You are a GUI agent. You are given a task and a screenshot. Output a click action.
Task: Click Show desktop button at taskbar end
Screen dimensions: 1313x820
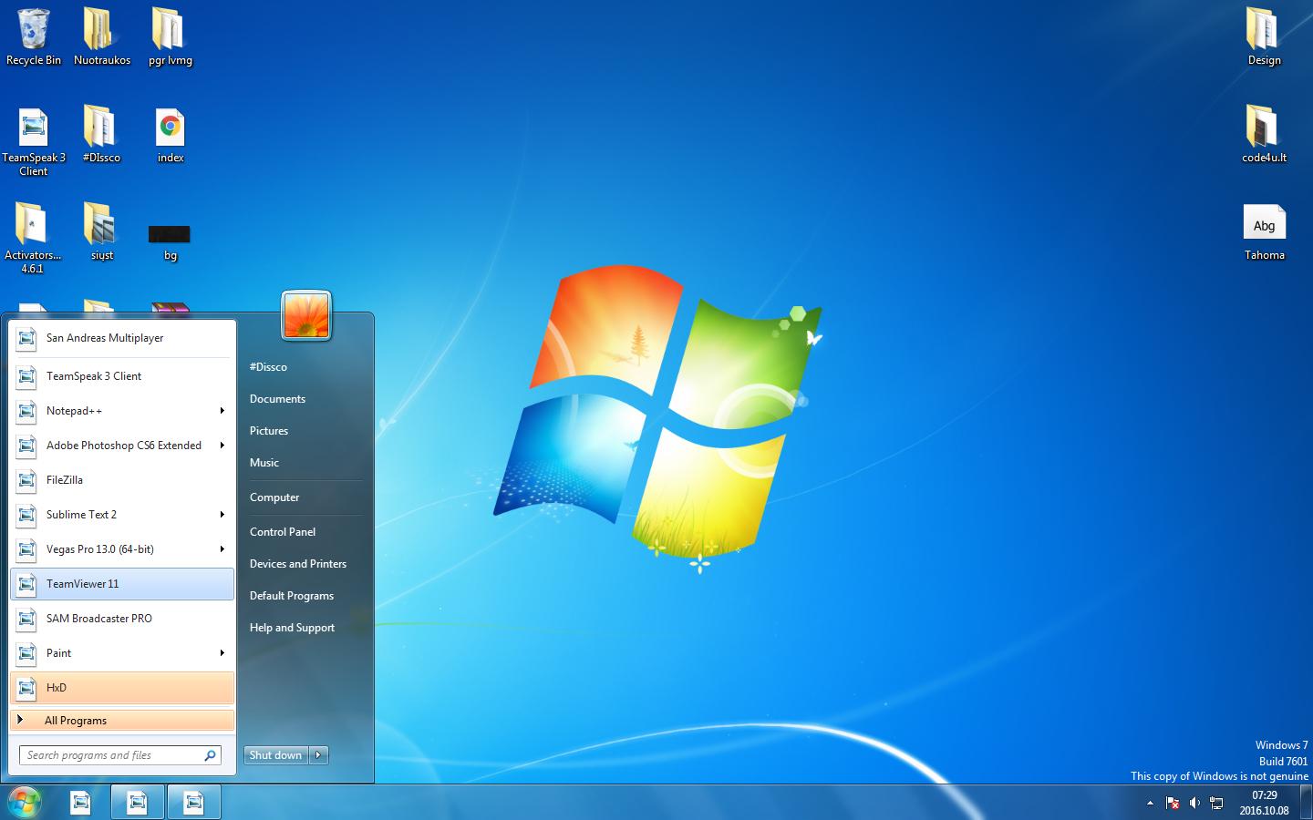point(1306,803)
